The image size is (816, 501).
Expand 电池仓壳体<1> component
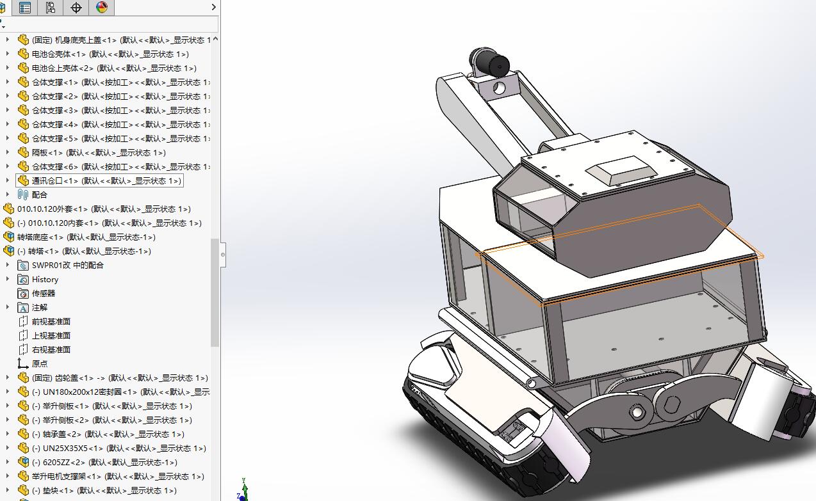click(8, 54)
